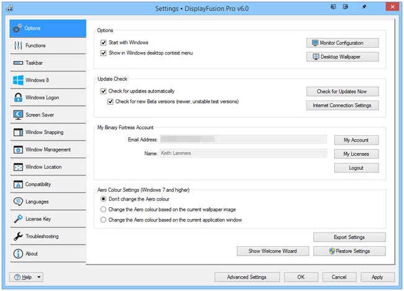Open Advanced Settings
This screenshot has width=404, height=291.
[x=247, y=277]
